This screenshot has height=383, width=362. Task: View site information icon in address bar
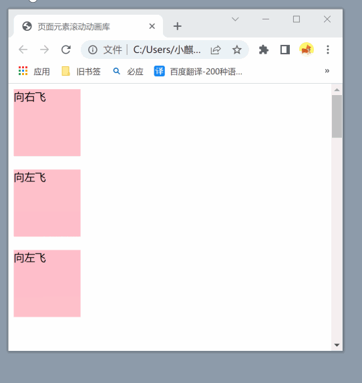click(93, 50)
